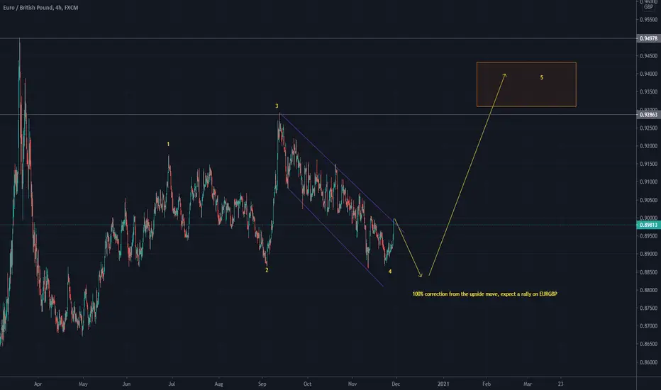This screenshot has width=661, height=390.
Task: Click the Euro / British Pound chart title
Action: [40, 8]
